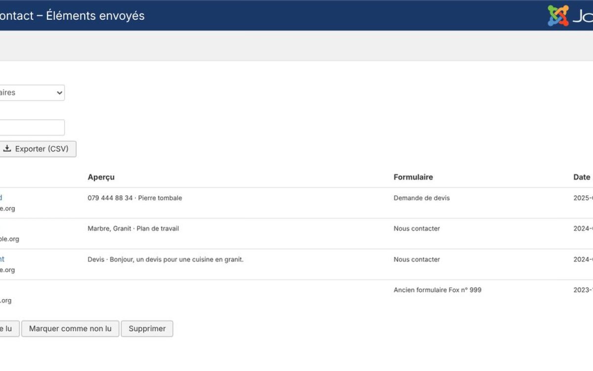Click the page title "Éléments envoyés"
This screenshot has width=593, height=371.
pos(95,15)
